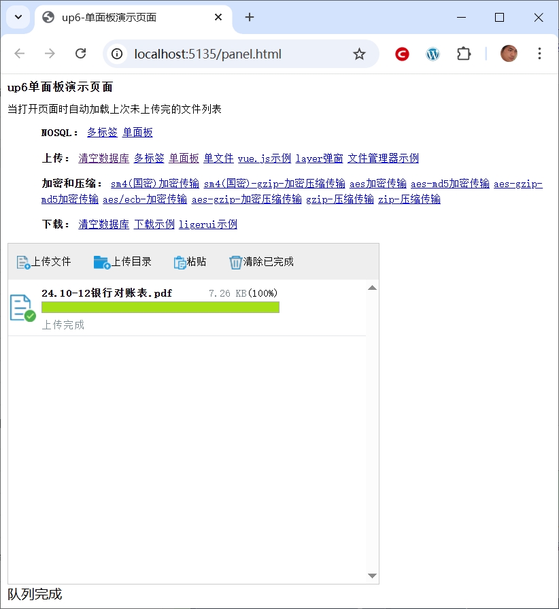Click the uploaded PDF file status icon

click(x=22, y=308)
